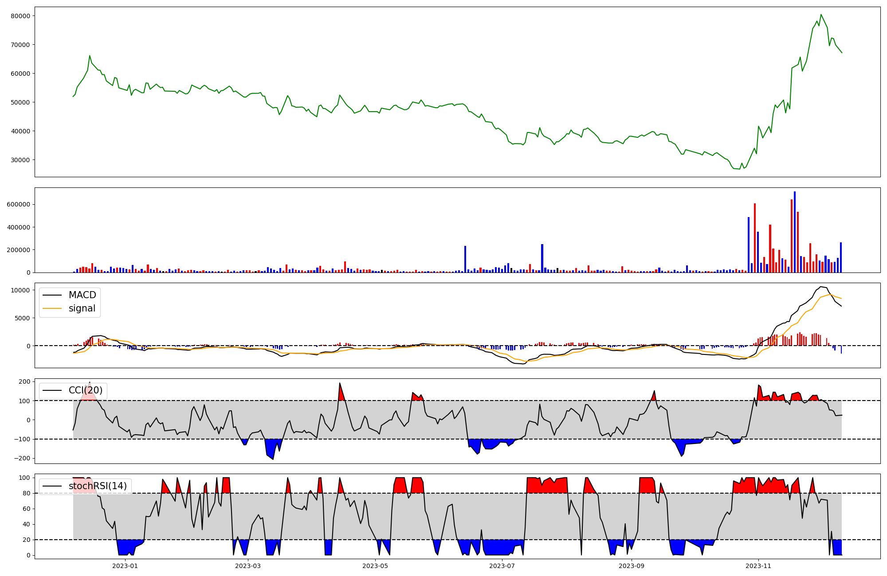Viewport: 887px width, 576px height.
Task: Click the black MACD line legend swatch
Action: 52,296
